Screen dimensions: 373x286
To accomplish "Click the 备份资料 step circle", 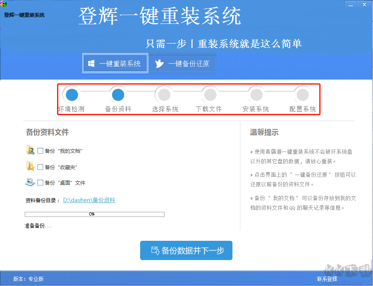I will [117, 94].
